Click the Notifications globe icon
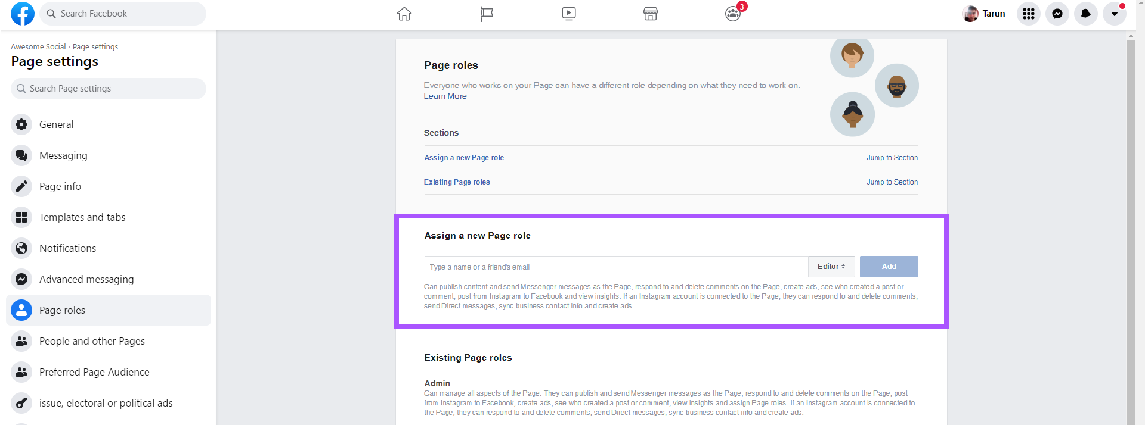 tap(21, 248)
